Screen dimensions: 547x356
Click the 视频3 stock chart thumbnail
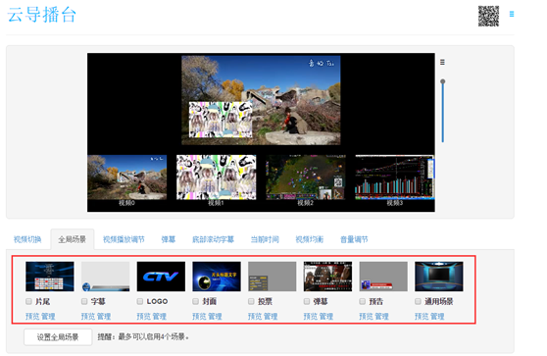(395, 178)
